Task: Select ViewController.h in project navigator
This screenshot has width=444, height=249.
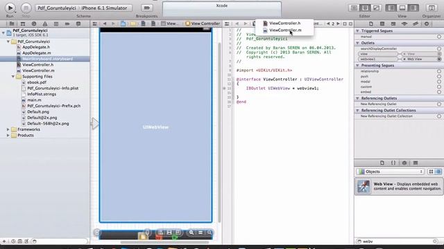Action: [x=37, y=64]
